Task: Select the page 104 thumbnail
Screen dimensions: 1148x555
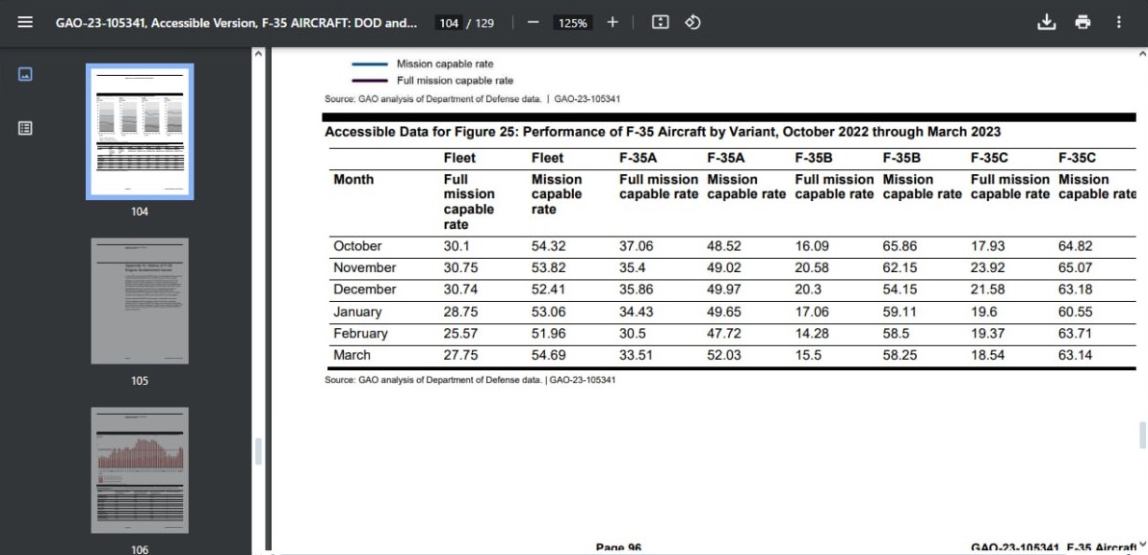Action: point(140,132)
